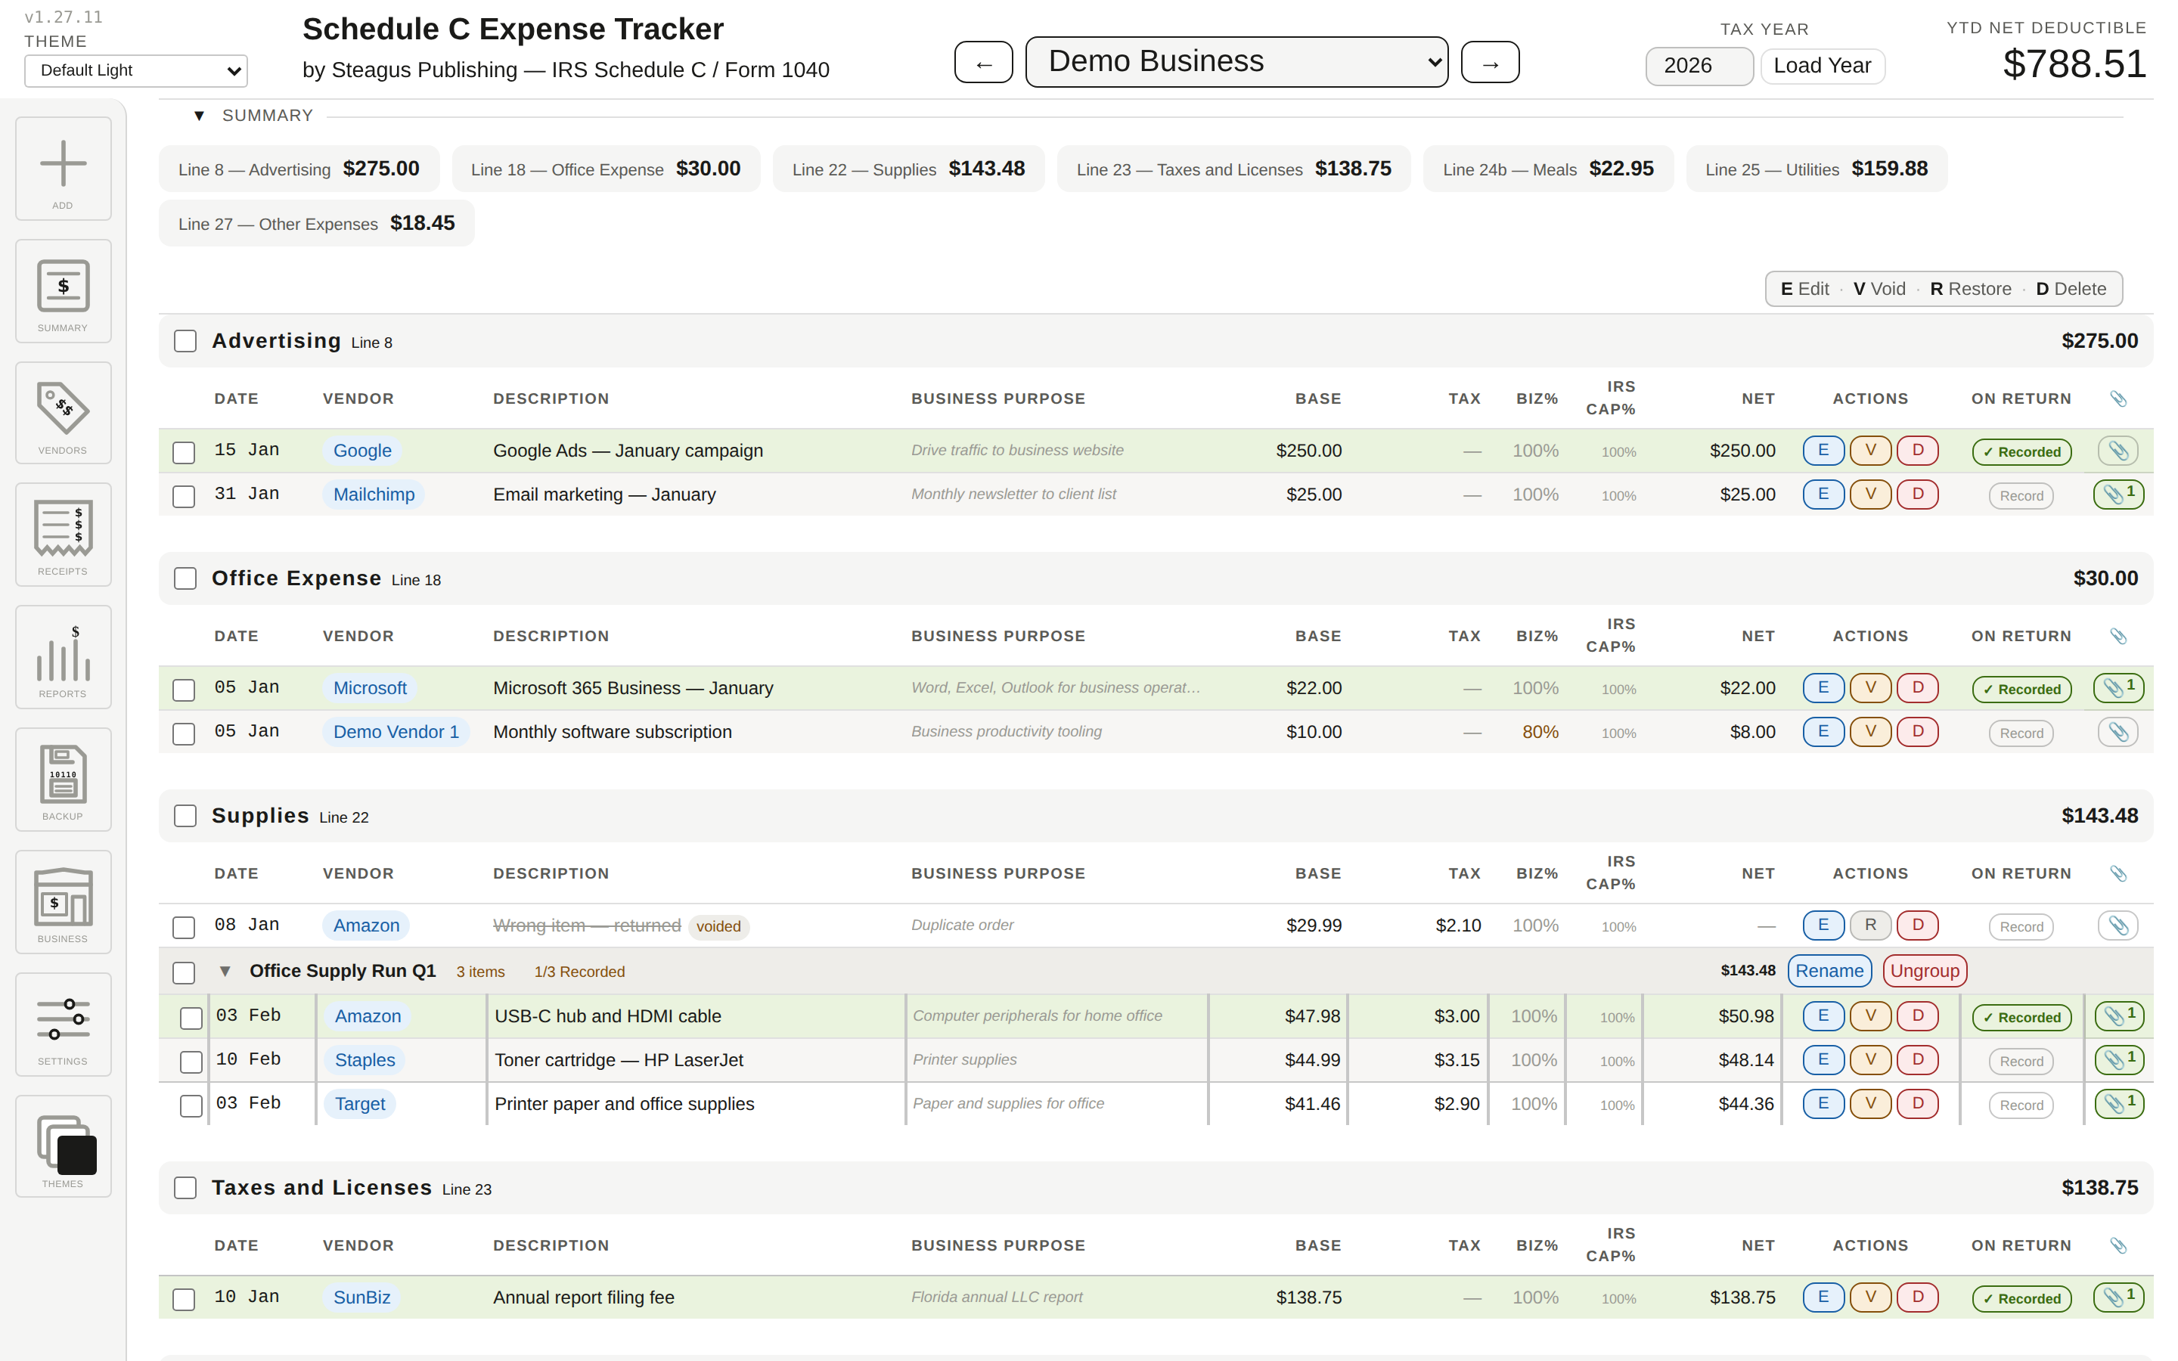Open the Theme dropdown Default Light
2178x1361 pixels.
click(x=136, y=70)
